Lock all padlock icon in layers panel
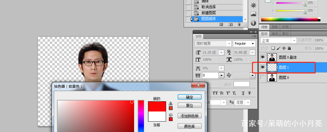The image size is (327, 132). (x=289, y=48)
